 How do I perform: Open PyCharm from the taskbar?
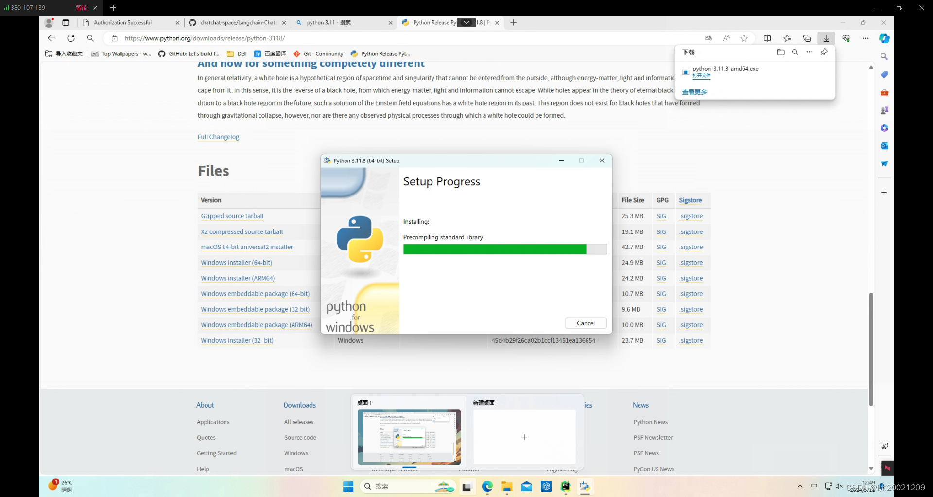[x=566, y=486]
